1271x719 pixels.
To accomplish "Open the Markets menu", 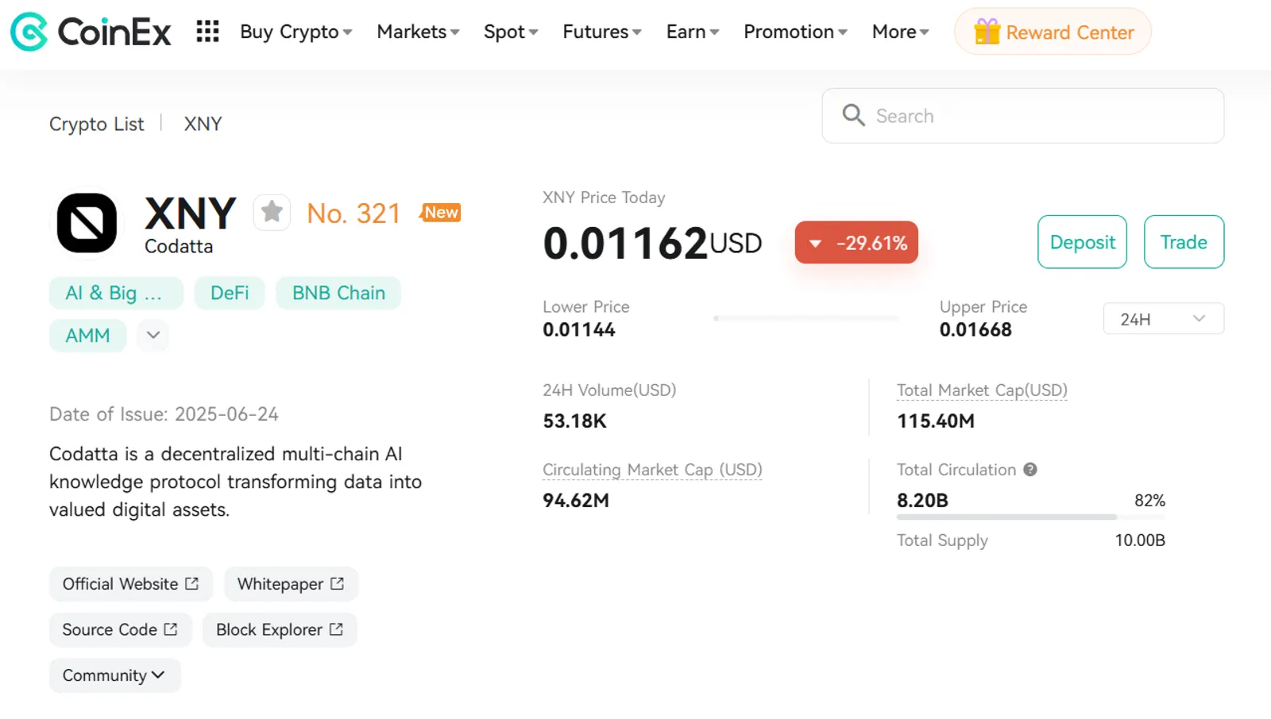I will 418,32.
